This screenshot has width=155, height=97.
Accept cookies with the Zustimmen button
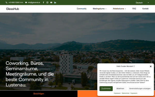coord(106,88)
